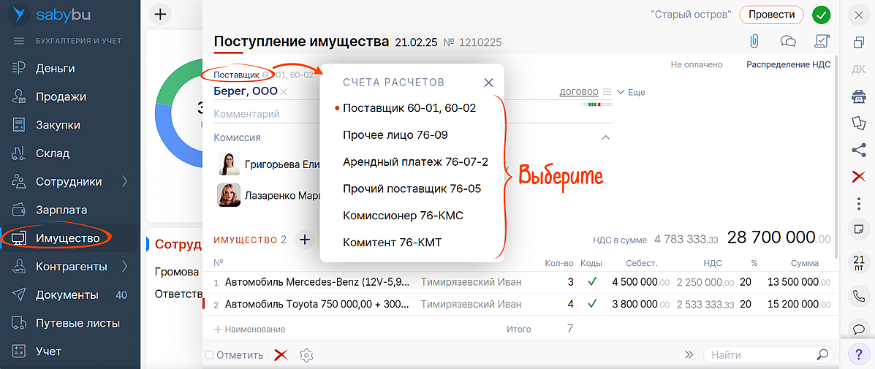The height and width of the screenshot is (369, 875).
Task: Click the green checkmark status icon
Action: coord(822,15)
